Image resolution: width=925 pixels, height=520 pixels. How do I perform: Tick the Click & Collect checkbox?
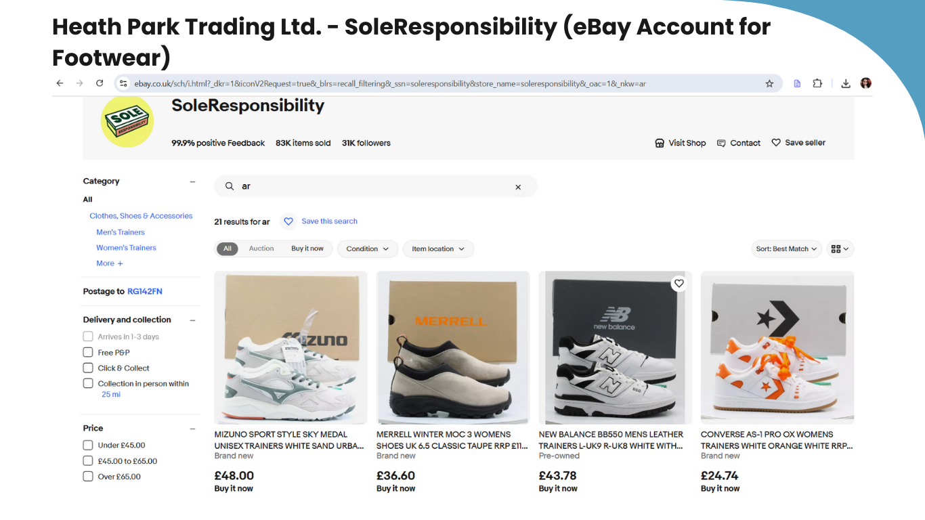[x=88, y=368]
